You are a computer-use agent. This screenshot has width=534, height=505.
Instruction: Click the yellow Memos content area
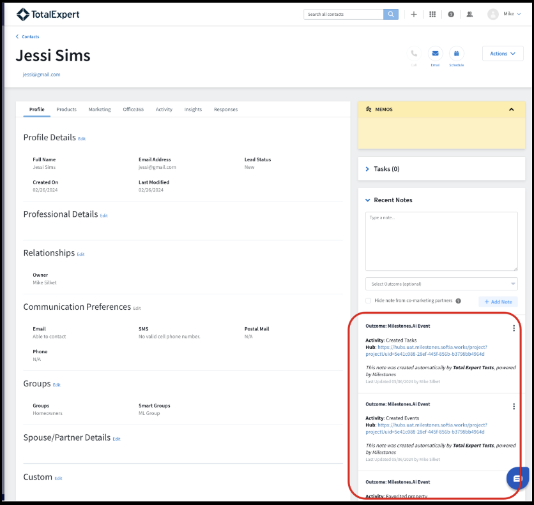click(441, 133)
